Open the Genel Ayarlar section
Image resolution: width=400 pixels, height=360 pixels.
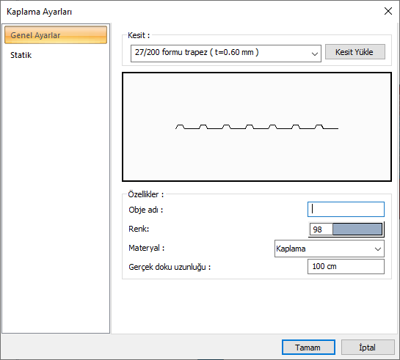tap(56, 35)
